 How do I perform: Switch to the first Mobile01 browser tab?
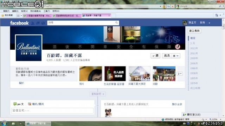pos(37,15)
